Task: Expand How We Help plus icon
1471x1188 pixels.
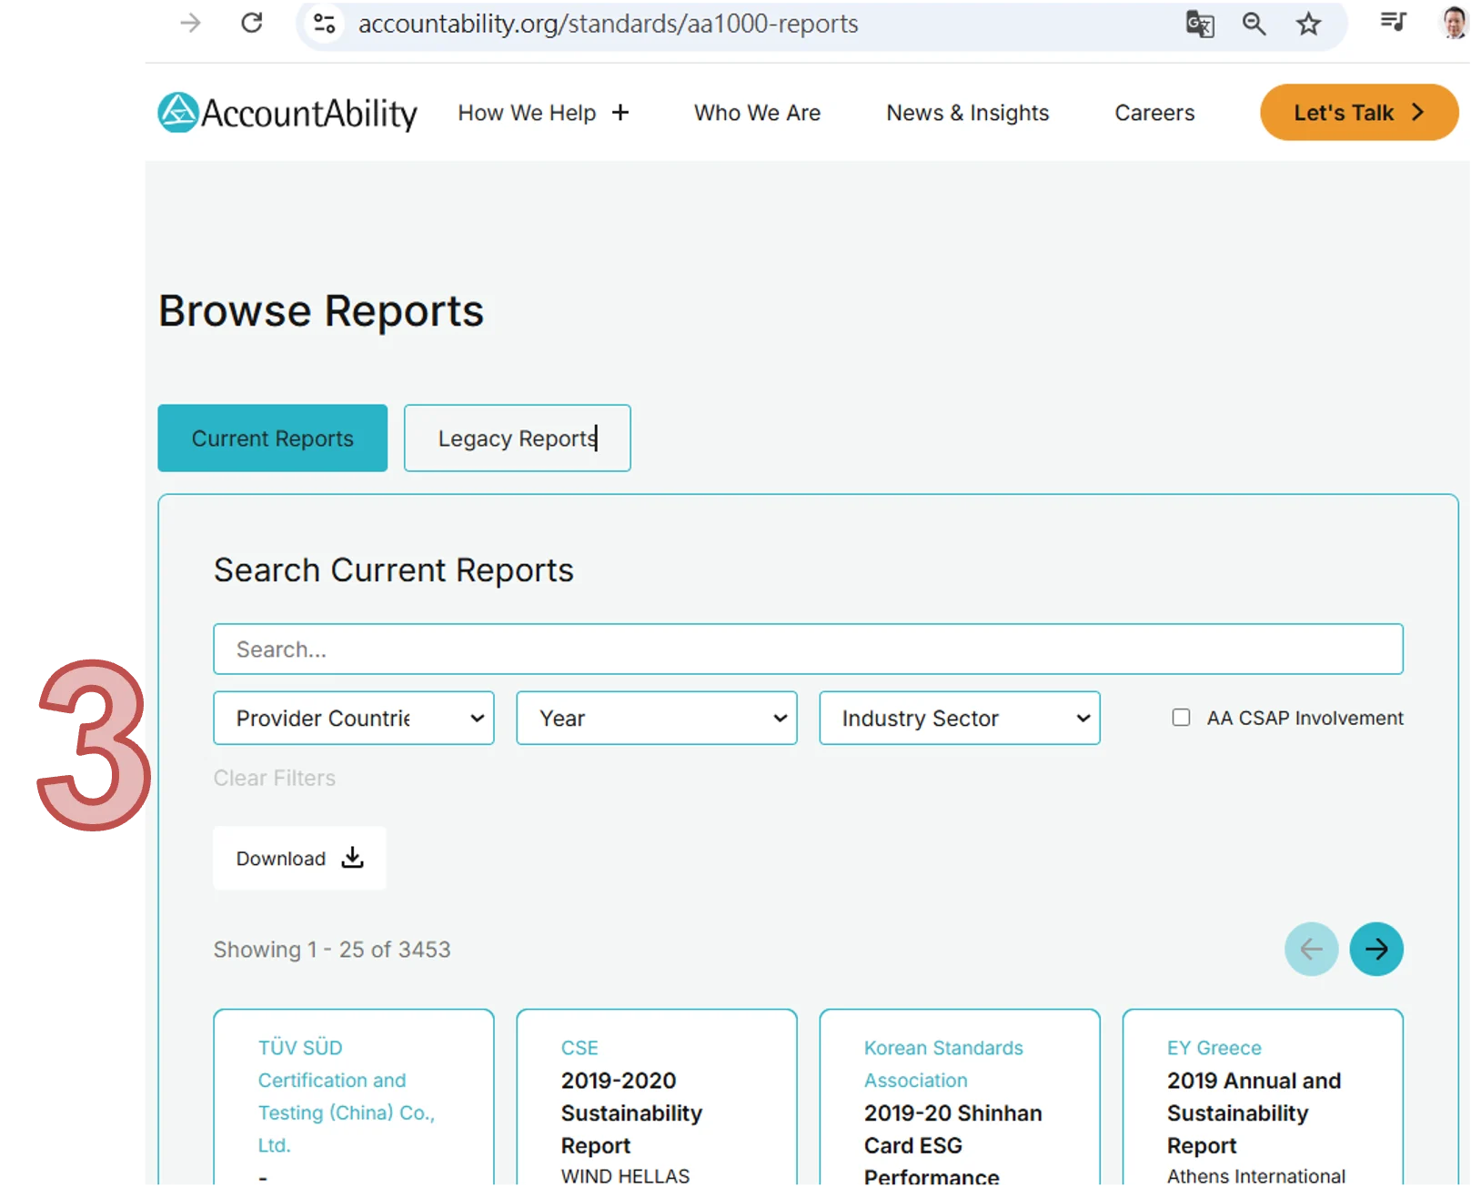Action: pyautogui.click(x=620, y=112)
